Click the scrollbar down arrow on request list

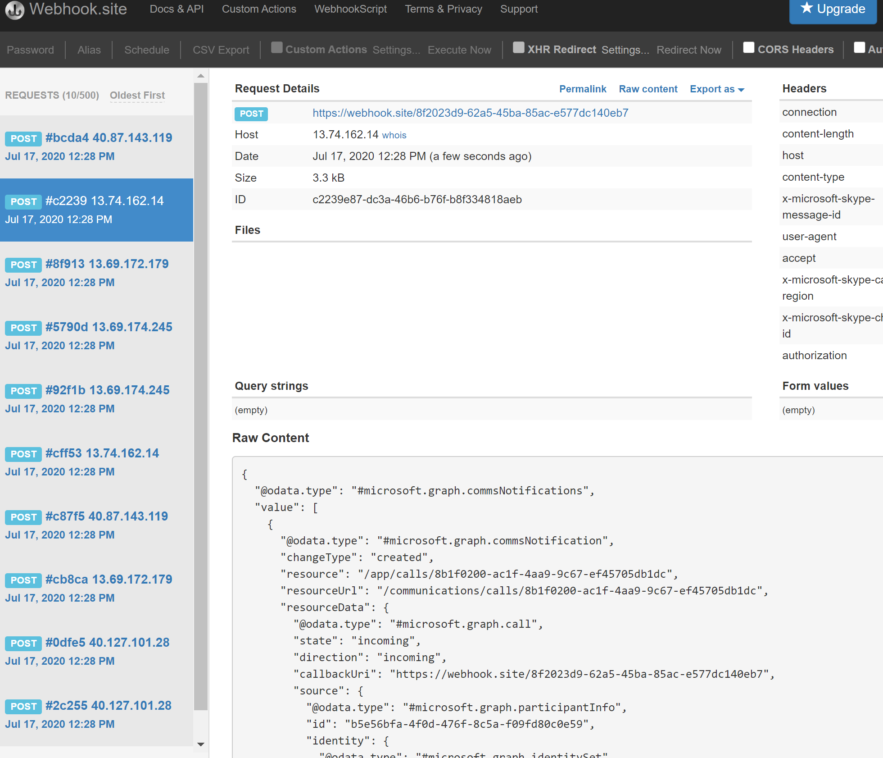[201, 744]
